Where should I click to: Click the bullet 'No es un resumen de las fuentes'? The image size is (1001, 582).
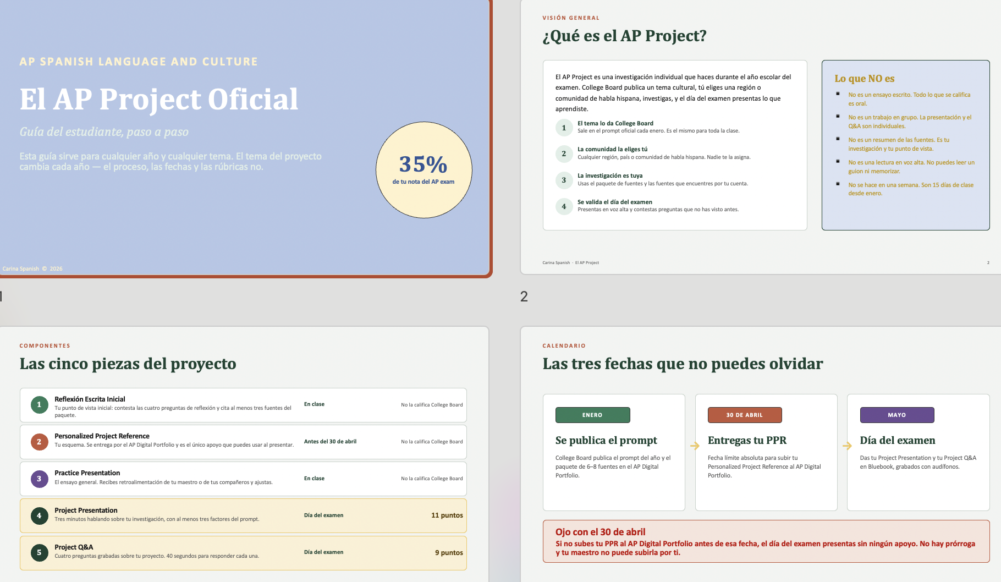coord(899,144)
